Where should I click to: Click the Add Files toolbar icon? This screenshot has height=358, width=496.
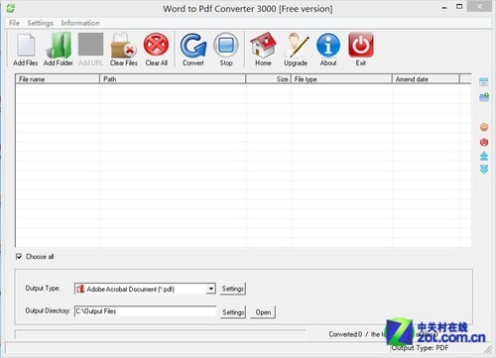26,46
